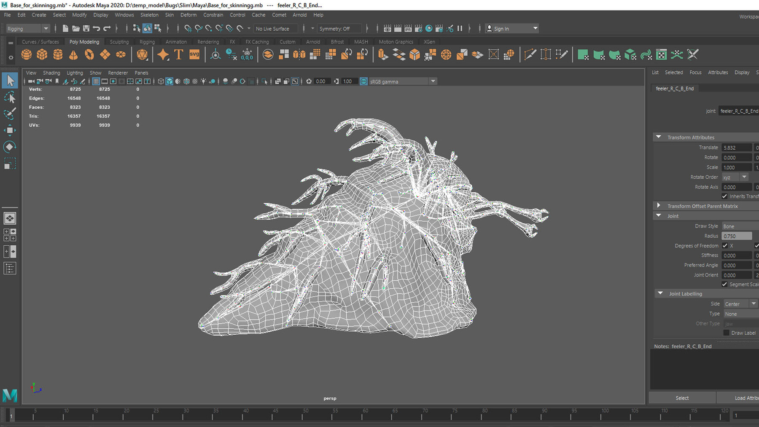This screenshot has width=759, height=427.
Task: Open the Skeleton menu
Action: pos(149,15)
